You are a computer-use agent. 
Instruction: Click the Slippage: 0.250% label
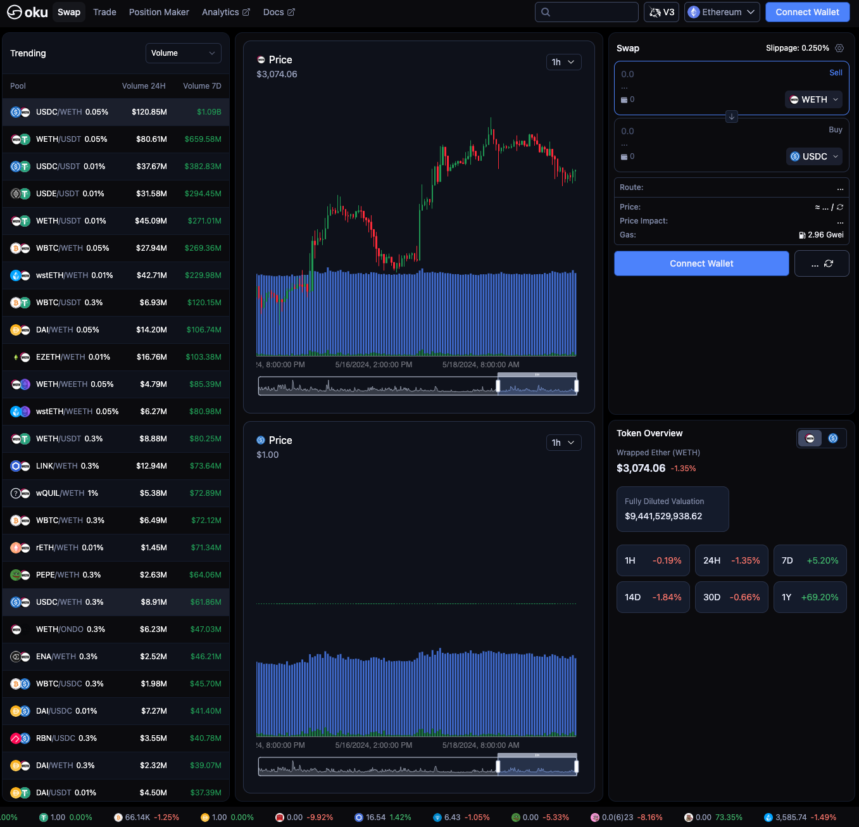pos(797,48)
